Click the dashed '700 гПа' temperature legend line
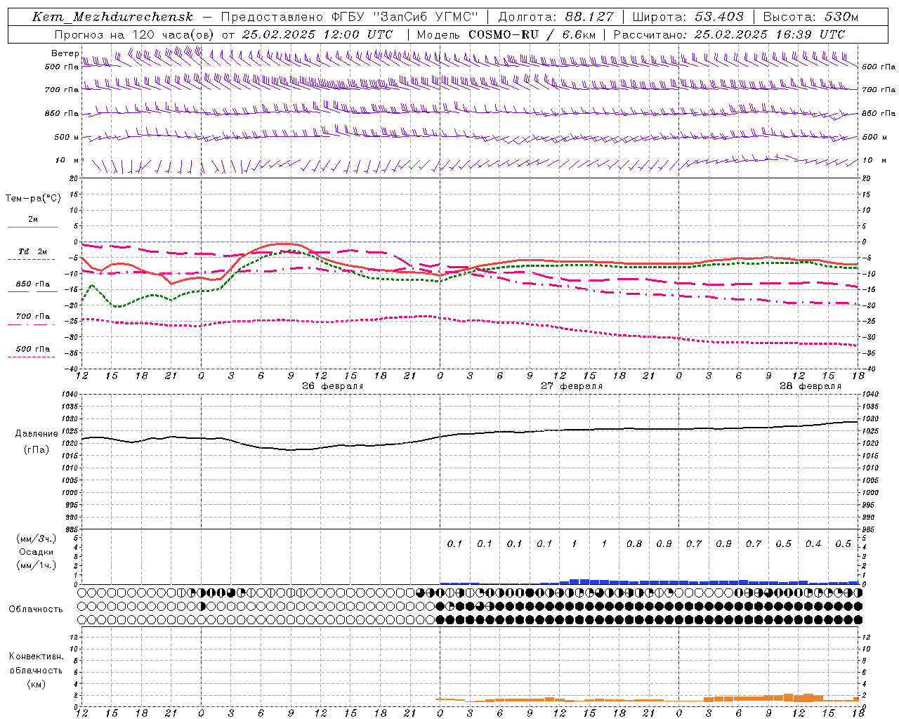Image resolution: width=899 pixels, height=719 pixels. [x=31, y=324]
